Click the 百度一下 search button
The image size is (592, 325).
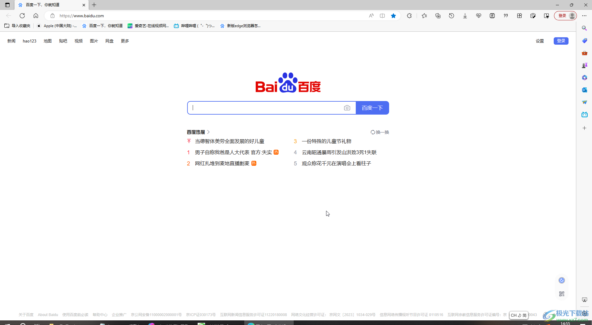[x=372, y=108]
